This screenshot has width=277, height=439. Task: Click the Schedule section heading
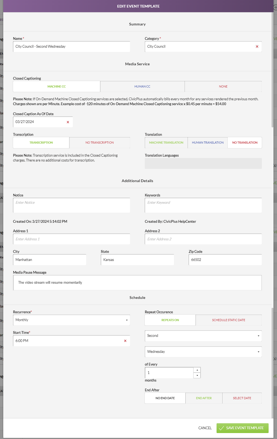pos(137,298)
